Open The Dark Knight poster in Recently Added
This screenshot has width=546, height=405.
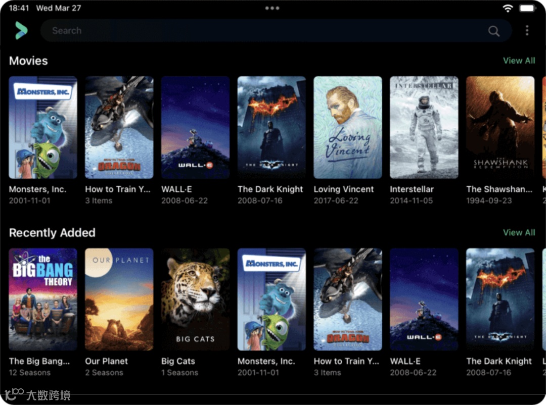point(500,299)
